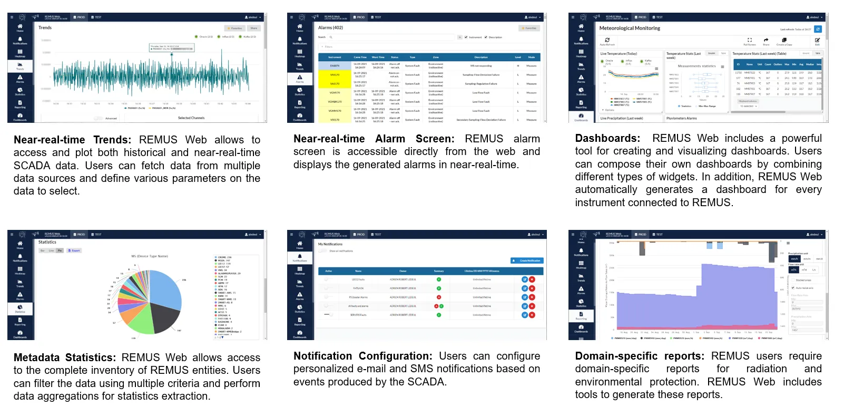Toggle Kafka data source in the Trends legend
Screen dimensions: 844x406
tap(247, 37)
